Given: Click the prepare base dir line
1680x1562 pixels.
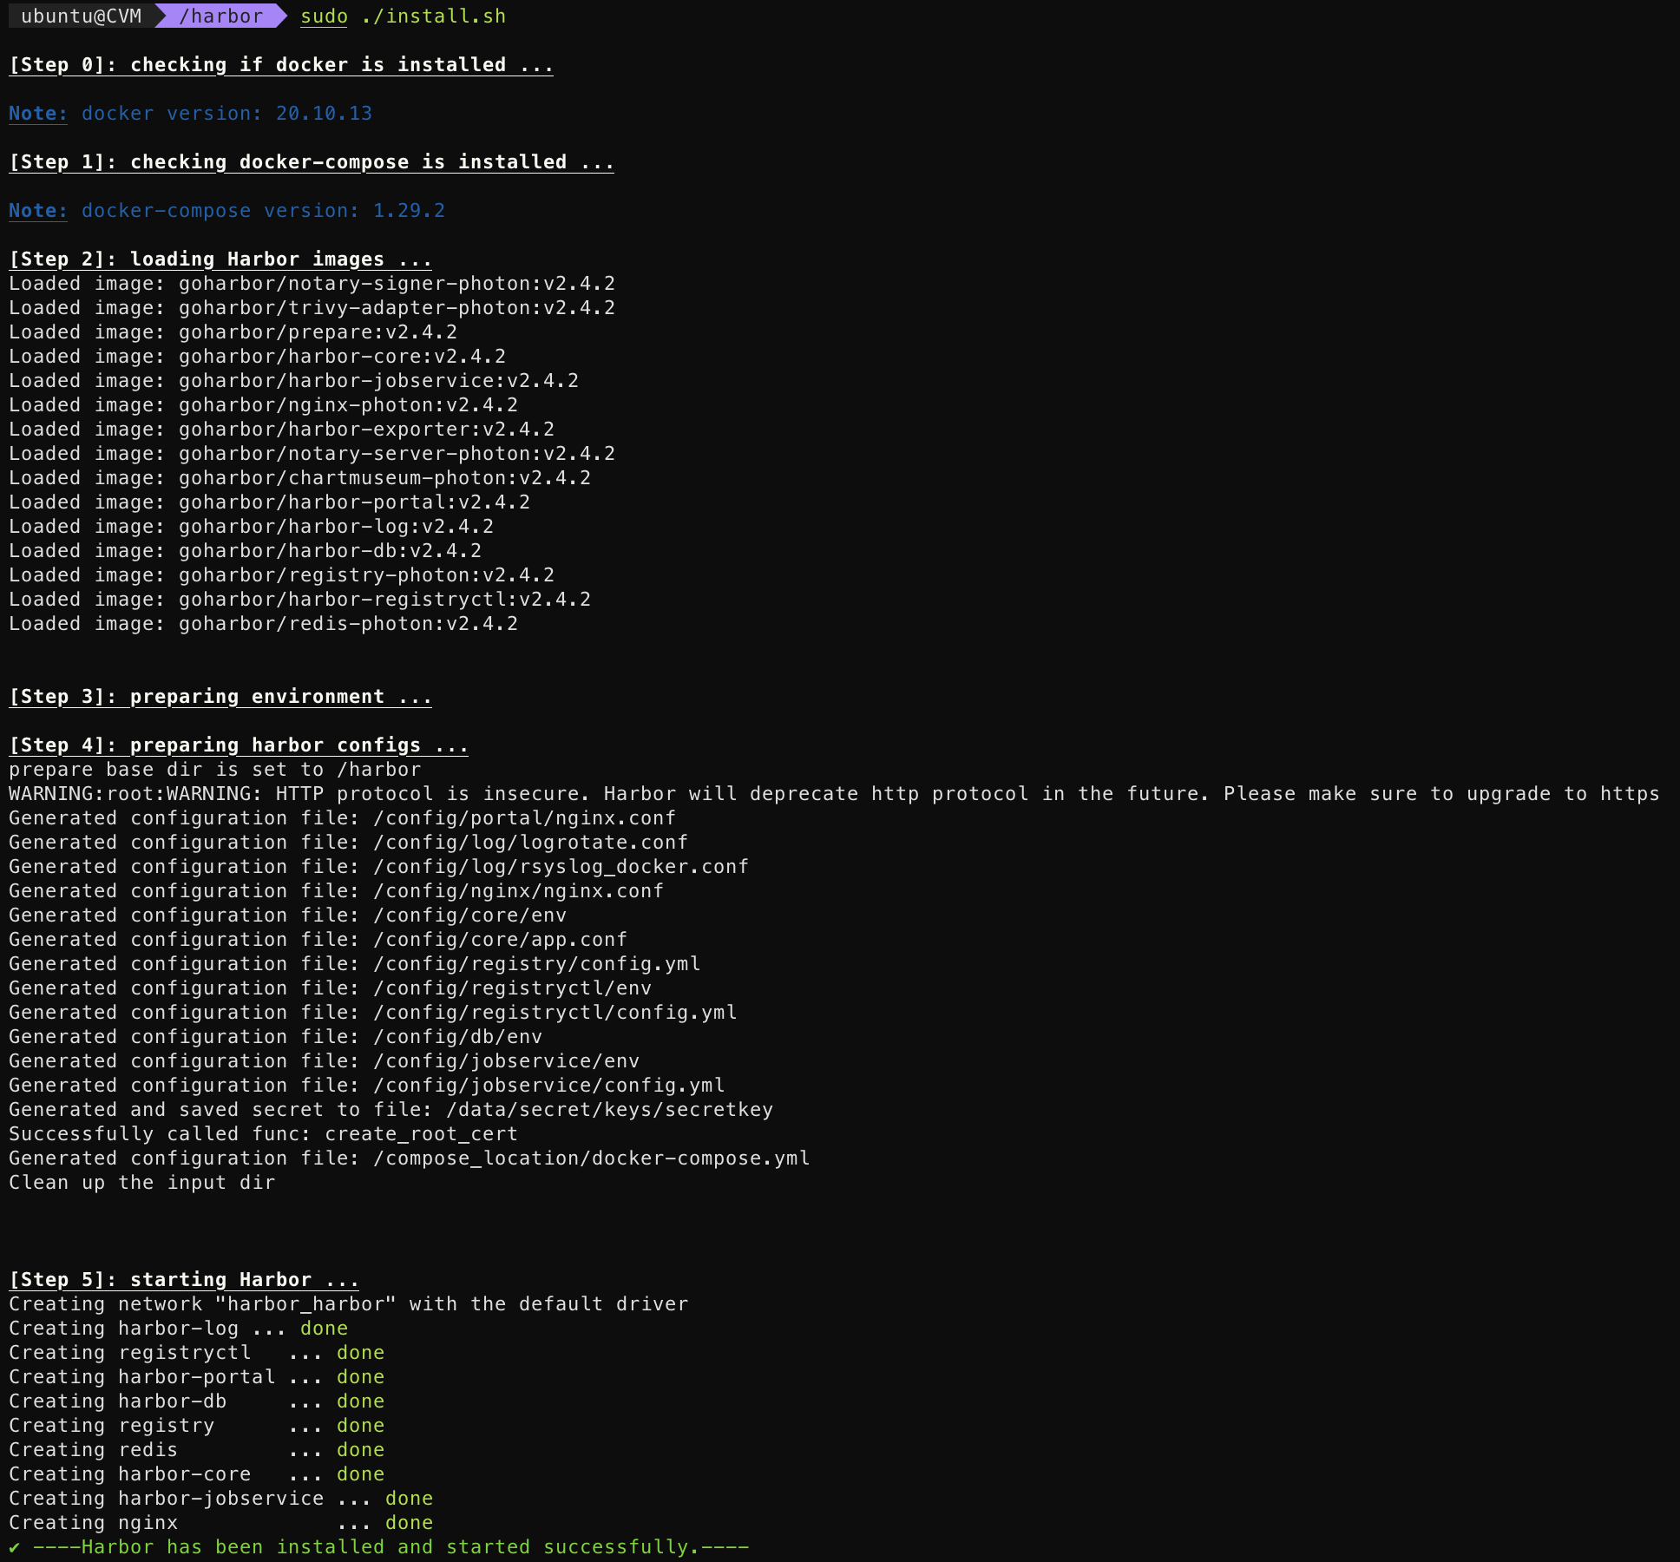Looking at the screenshot, I should tap(215, 770).
